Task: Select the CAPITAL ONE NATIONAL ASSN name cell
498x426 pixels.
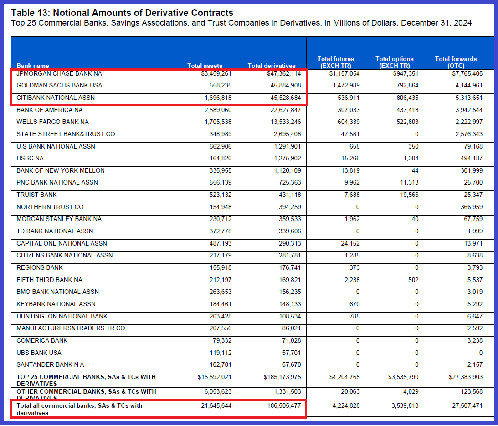Action: click(62, 243)
